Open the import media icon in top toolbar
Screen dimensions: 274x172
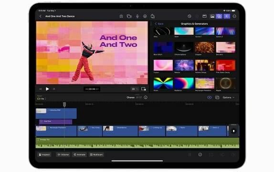(x=121, y=16)
